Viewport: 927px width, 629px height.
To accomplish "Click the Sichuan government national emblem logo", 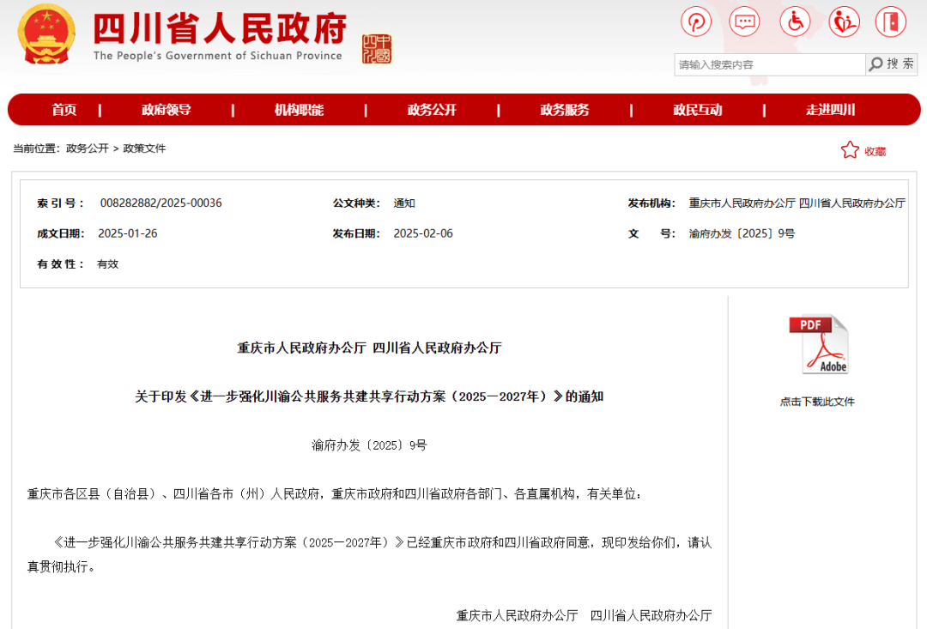I will click(47, 34).
